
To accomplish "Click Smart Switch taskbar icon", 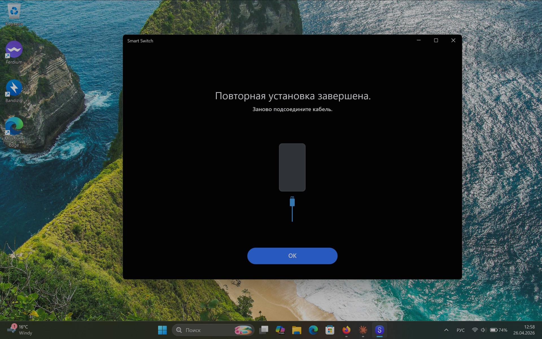I will click(x=379, y=330).
